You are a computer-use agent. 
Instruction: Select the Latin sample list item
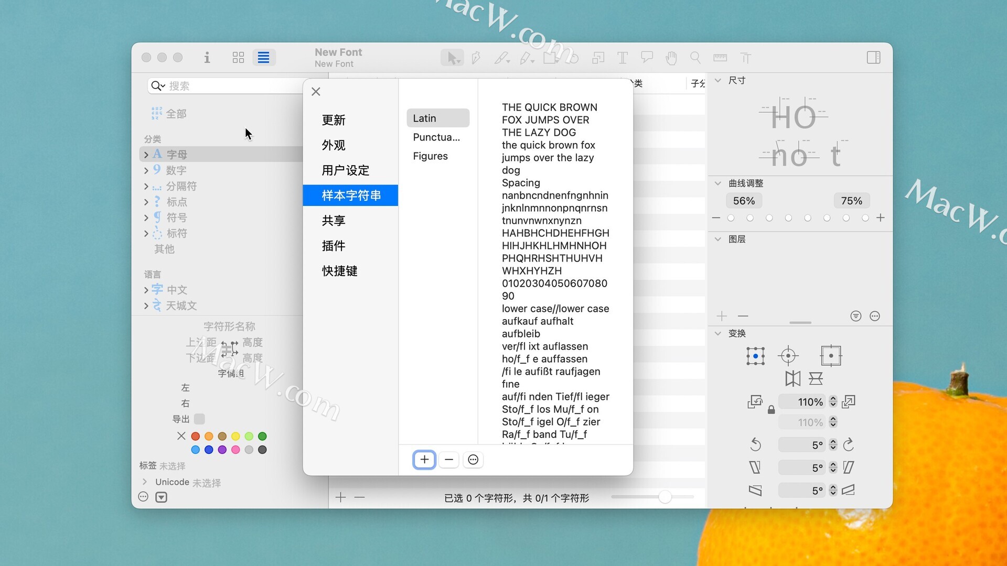(x=437, y=118)
